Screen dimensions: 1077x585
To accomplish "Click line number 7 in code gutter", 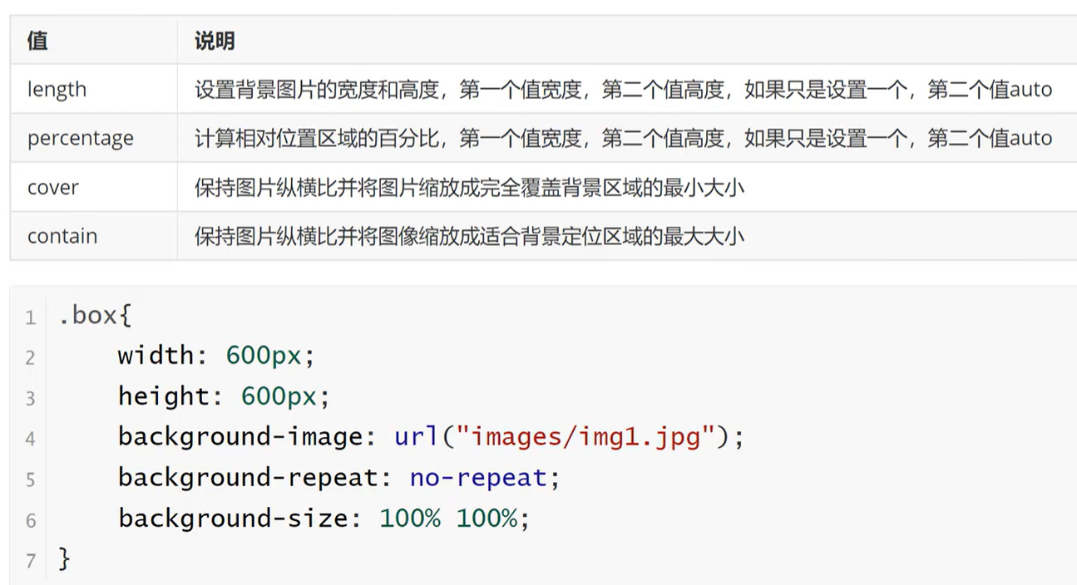I will coord(31,561).
